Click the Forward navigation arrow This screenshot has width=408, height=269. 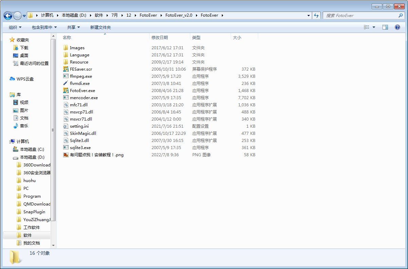[17, 16]
